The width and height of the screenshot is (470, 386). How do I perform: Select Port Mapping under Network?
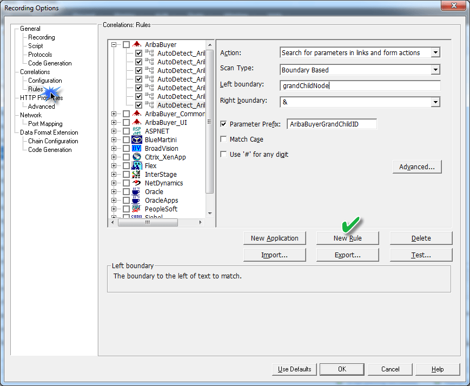point(45,124)
